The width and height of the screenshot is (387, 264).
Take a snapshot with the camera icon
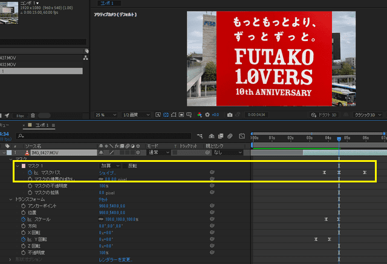click(230, 115)
